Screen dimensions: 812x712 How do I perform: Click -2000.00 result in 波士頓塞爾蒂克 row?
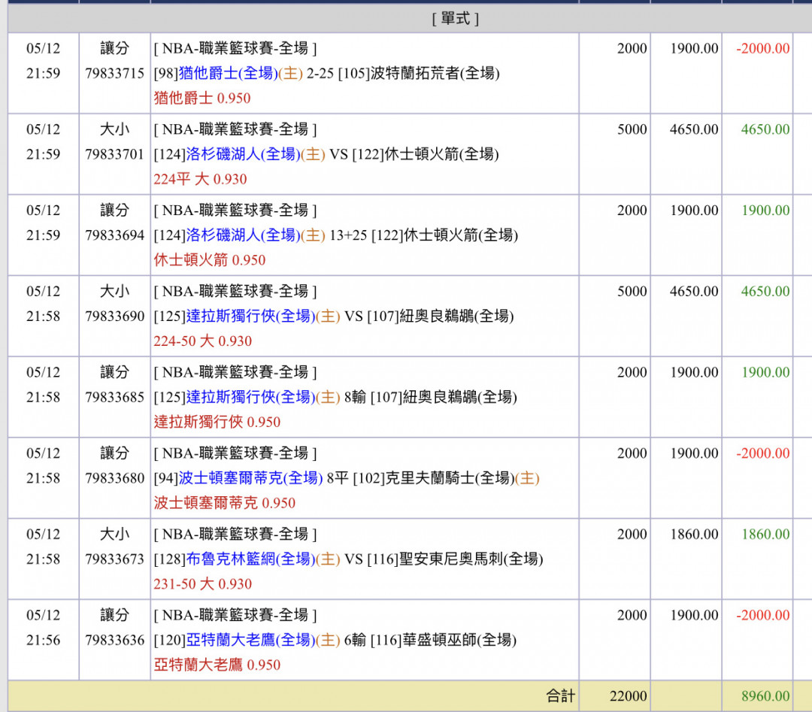pyautogui.click(x=763, y=453)
